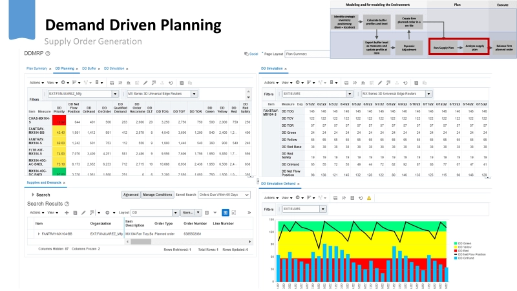Click the warning triangle icon in Simulation Onhand toolbar

click(x=368, y=198)
